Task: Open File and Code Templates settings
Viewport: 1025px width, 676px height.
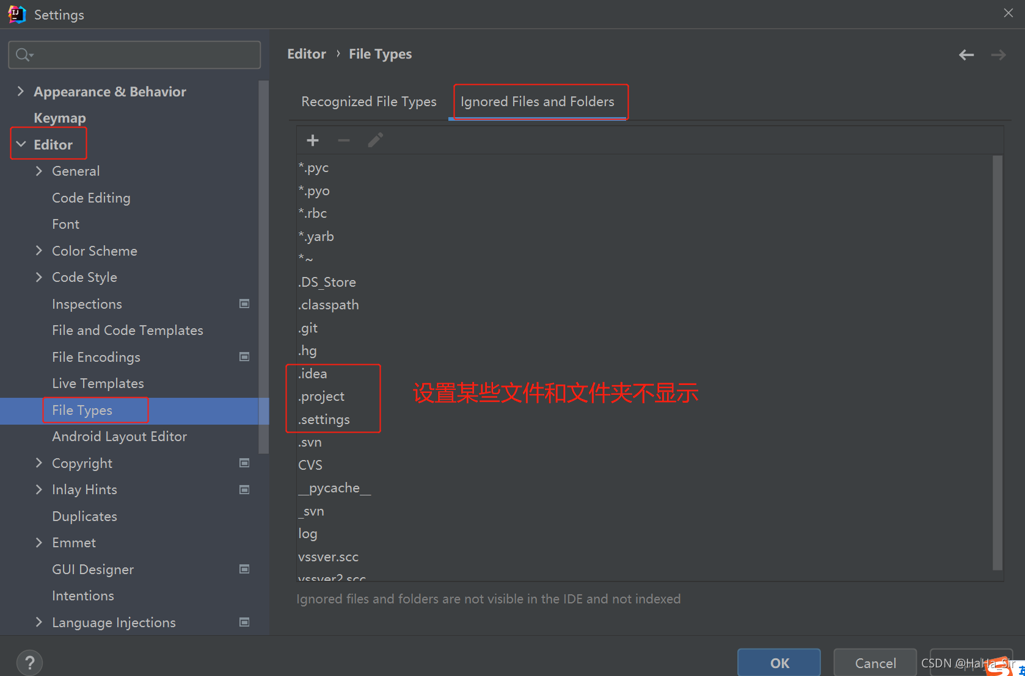Action: click(x=127, y=330)
